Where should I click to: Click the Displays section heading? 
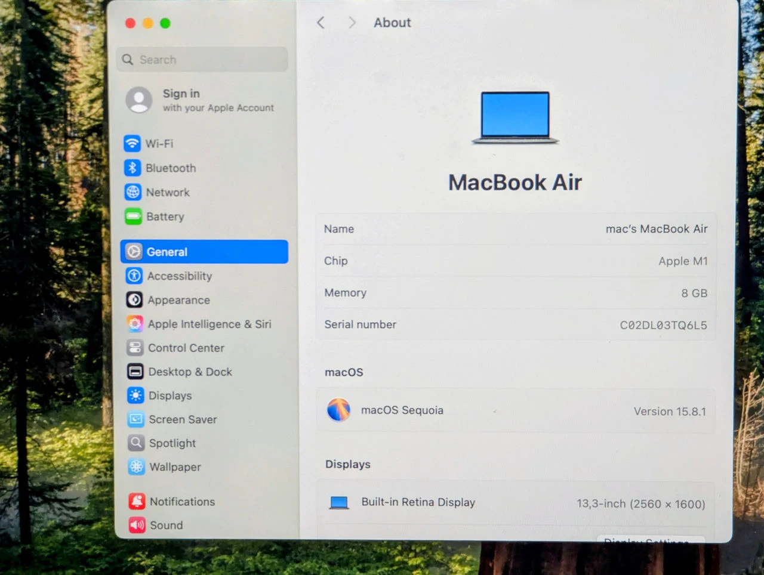[x=348, y=464]
